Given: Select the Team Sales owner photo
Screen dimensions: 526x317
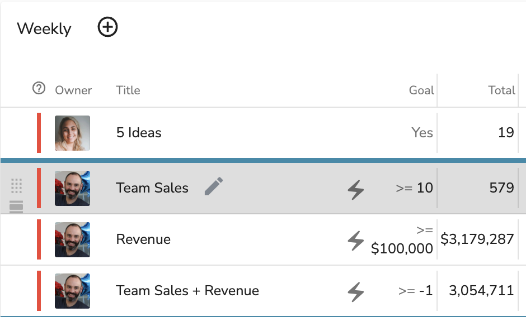Looking at the screenshot, I should click(x=72, y=188).
